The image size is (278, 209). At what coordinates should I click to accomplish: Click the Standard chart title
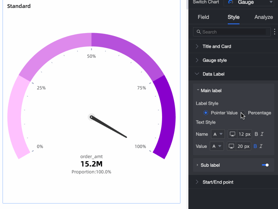19,6
